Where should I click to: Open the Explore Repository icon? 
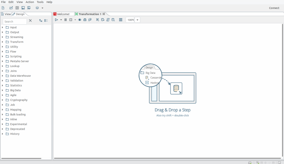[x=17, y=8]
